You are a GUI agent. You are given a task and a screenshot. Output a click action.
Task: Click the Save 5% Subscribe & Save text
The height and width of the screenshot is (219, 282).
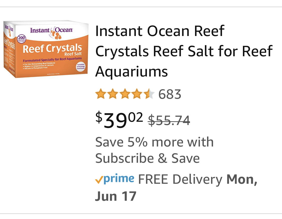[154, 150]
